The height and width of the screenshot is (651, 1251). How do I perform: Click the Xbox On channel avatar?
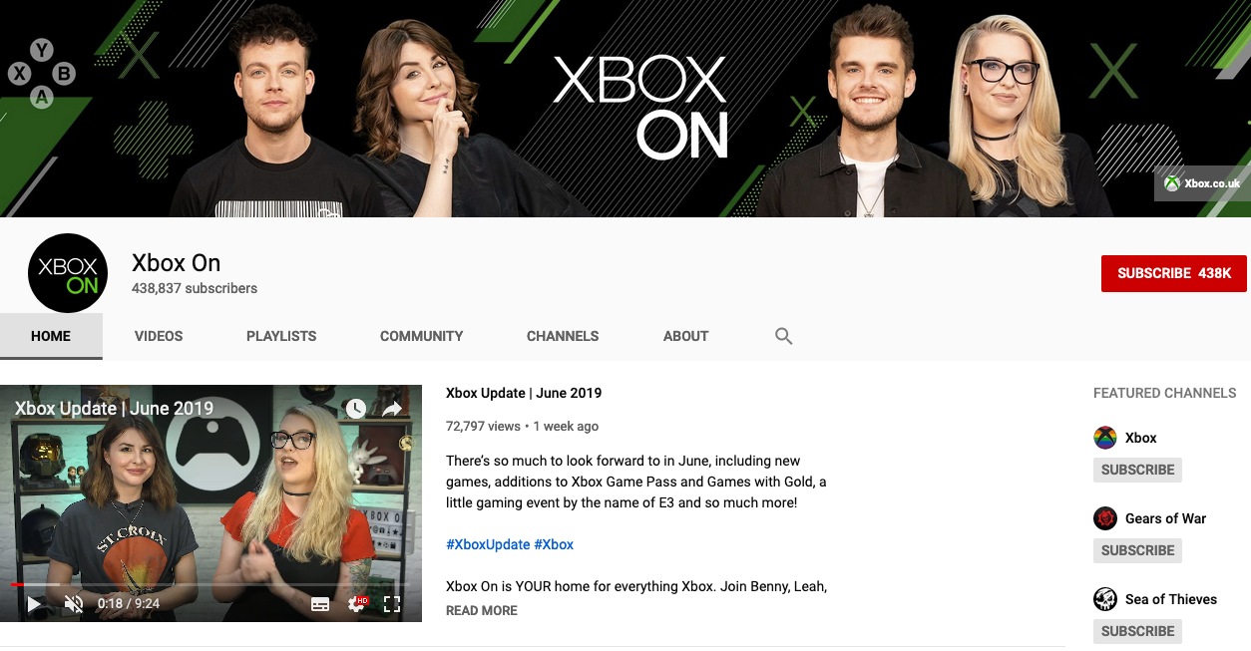68,273
